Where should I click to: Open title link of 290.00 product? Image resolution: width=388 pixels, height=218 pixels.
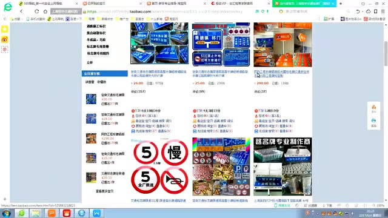pyautogui.click(x=281, y=73)
